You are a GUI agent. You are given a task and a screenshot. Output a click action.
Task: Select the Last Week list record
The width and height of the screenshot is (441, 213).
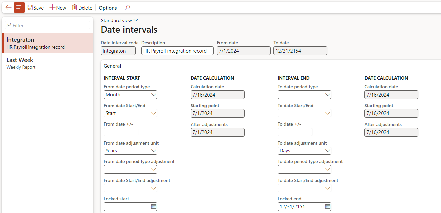(47, 63)
